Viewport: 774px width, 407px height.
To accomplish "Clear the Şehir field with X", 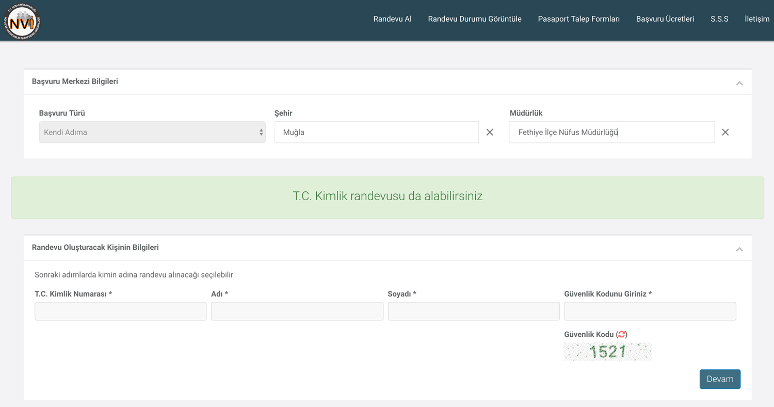I will (490, 133).
